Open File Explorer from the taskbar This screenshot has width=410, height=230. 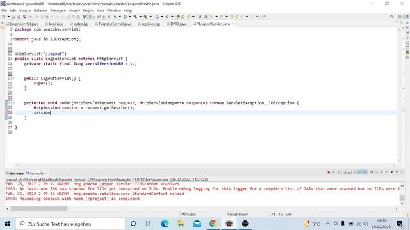click(x=181, y=224)
